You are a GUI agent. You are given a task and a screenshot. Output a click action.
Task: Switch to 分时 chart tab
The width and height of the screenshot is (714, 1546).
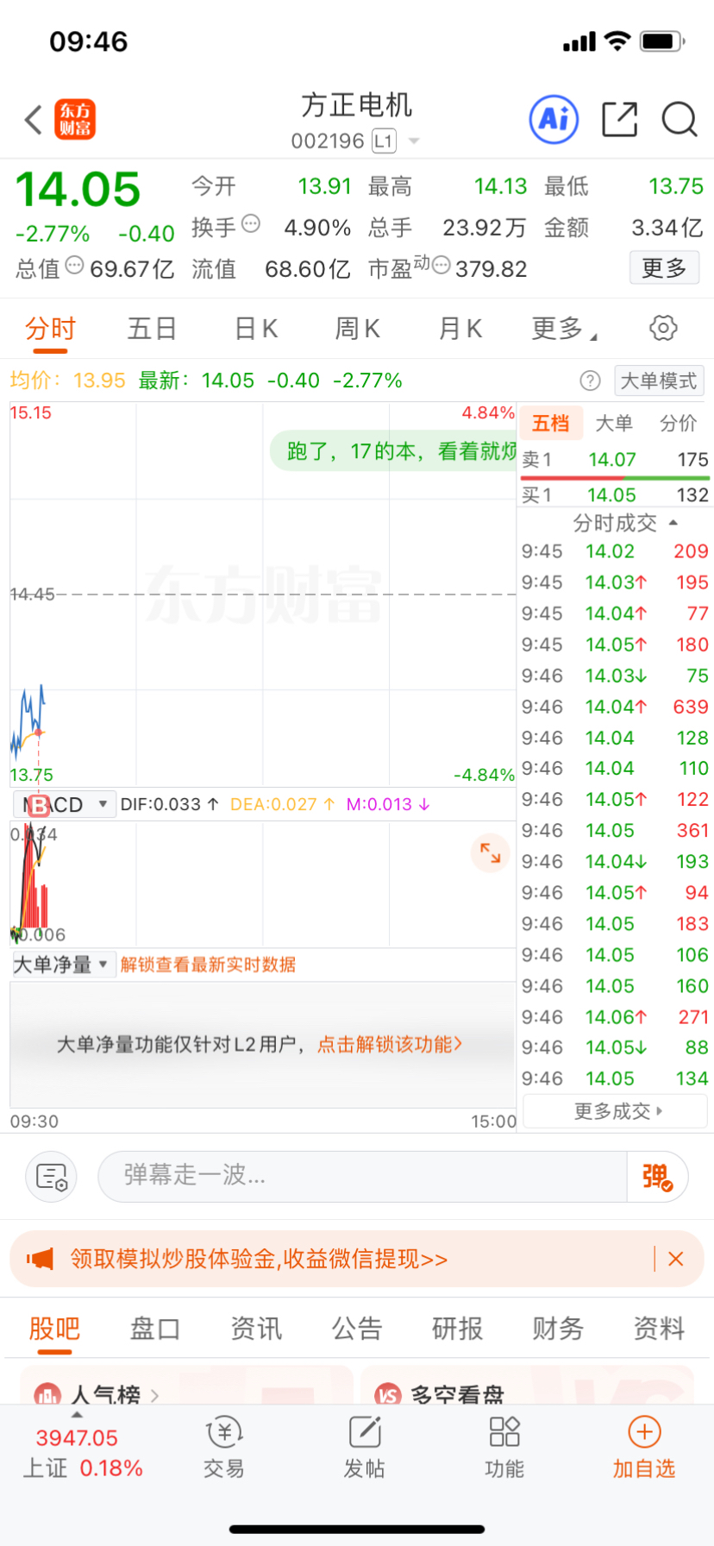click(x=50, y=329)
